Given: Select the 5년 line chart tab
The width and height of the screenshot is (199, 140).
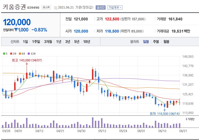Looking at the screenshot, I should [x=77, y=42].
